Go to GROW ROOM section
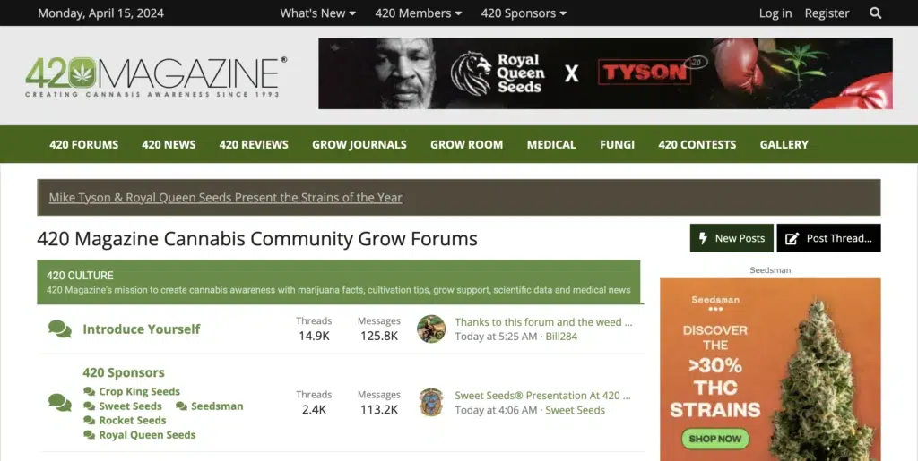The width and height of the screenshot is (918, 461). pyautogui.click(x=466, y=144)
